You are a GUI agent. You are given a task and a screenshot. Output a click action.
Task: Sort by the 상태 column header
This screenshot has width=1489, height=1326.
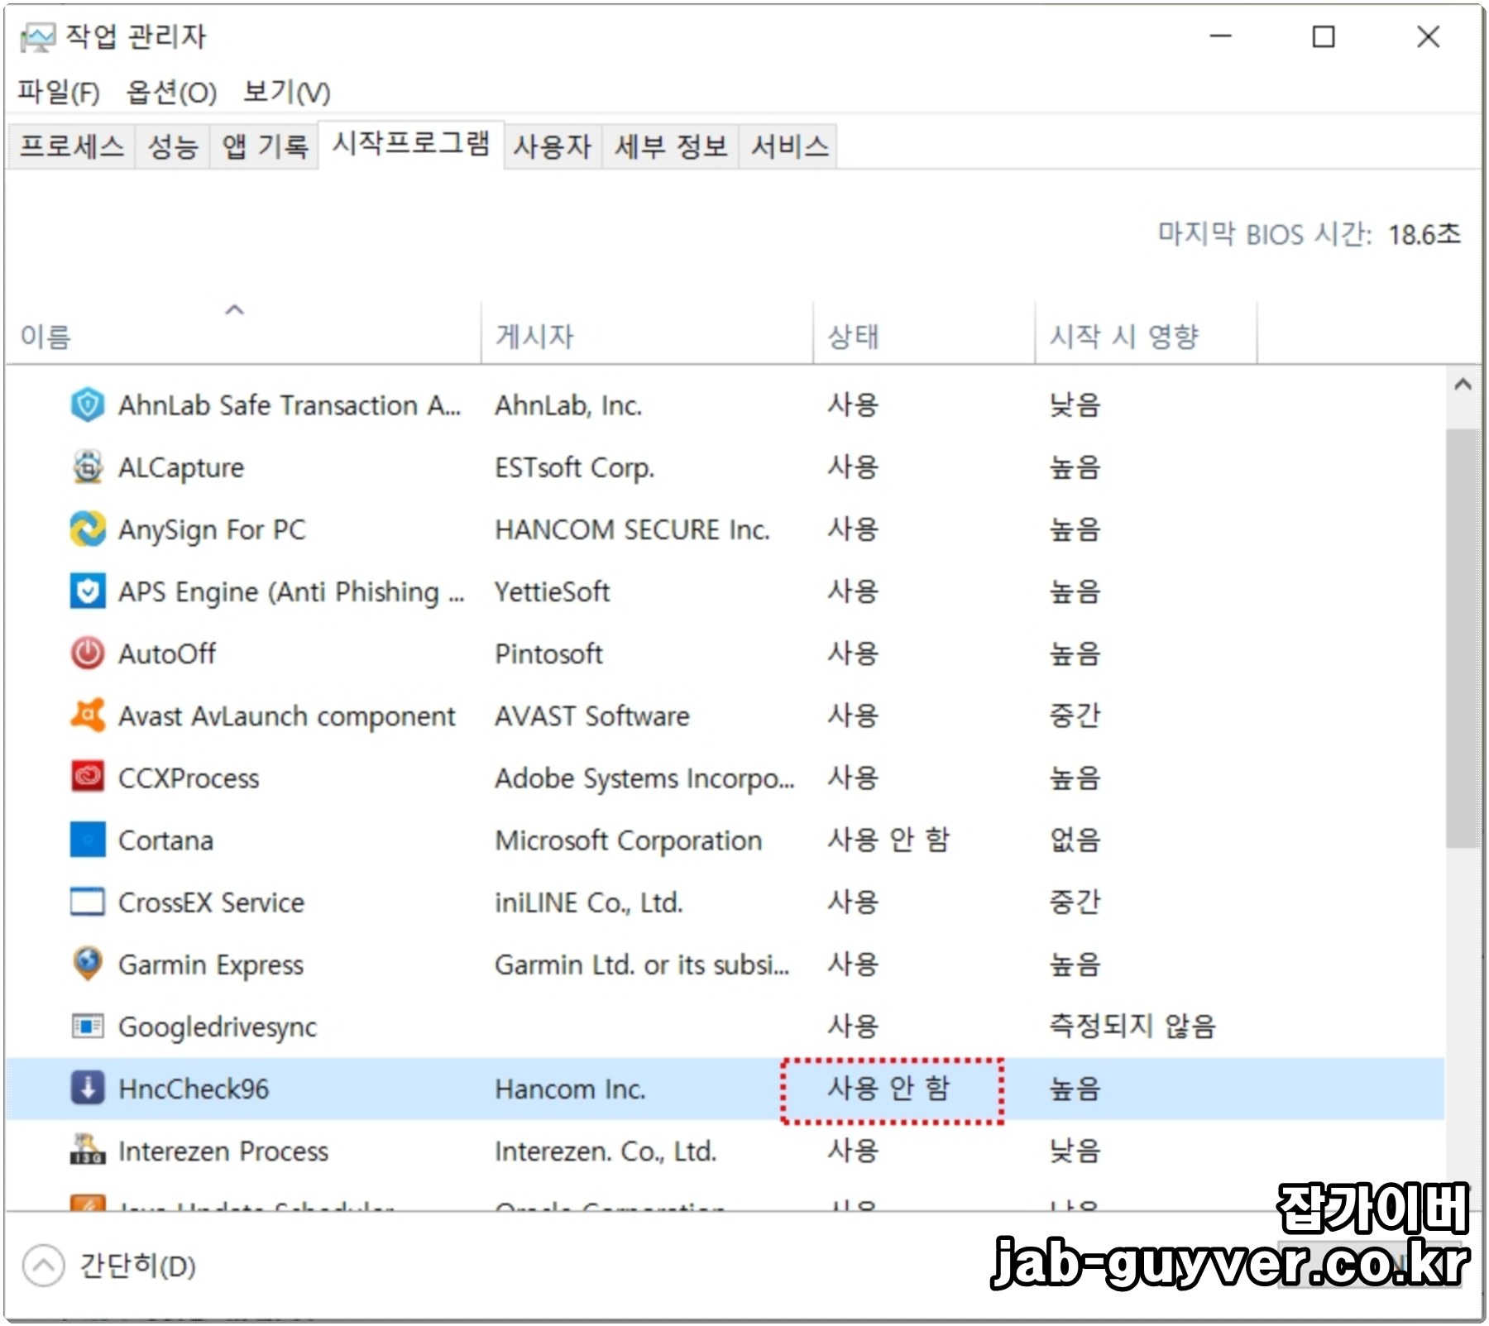click(924, 334)
